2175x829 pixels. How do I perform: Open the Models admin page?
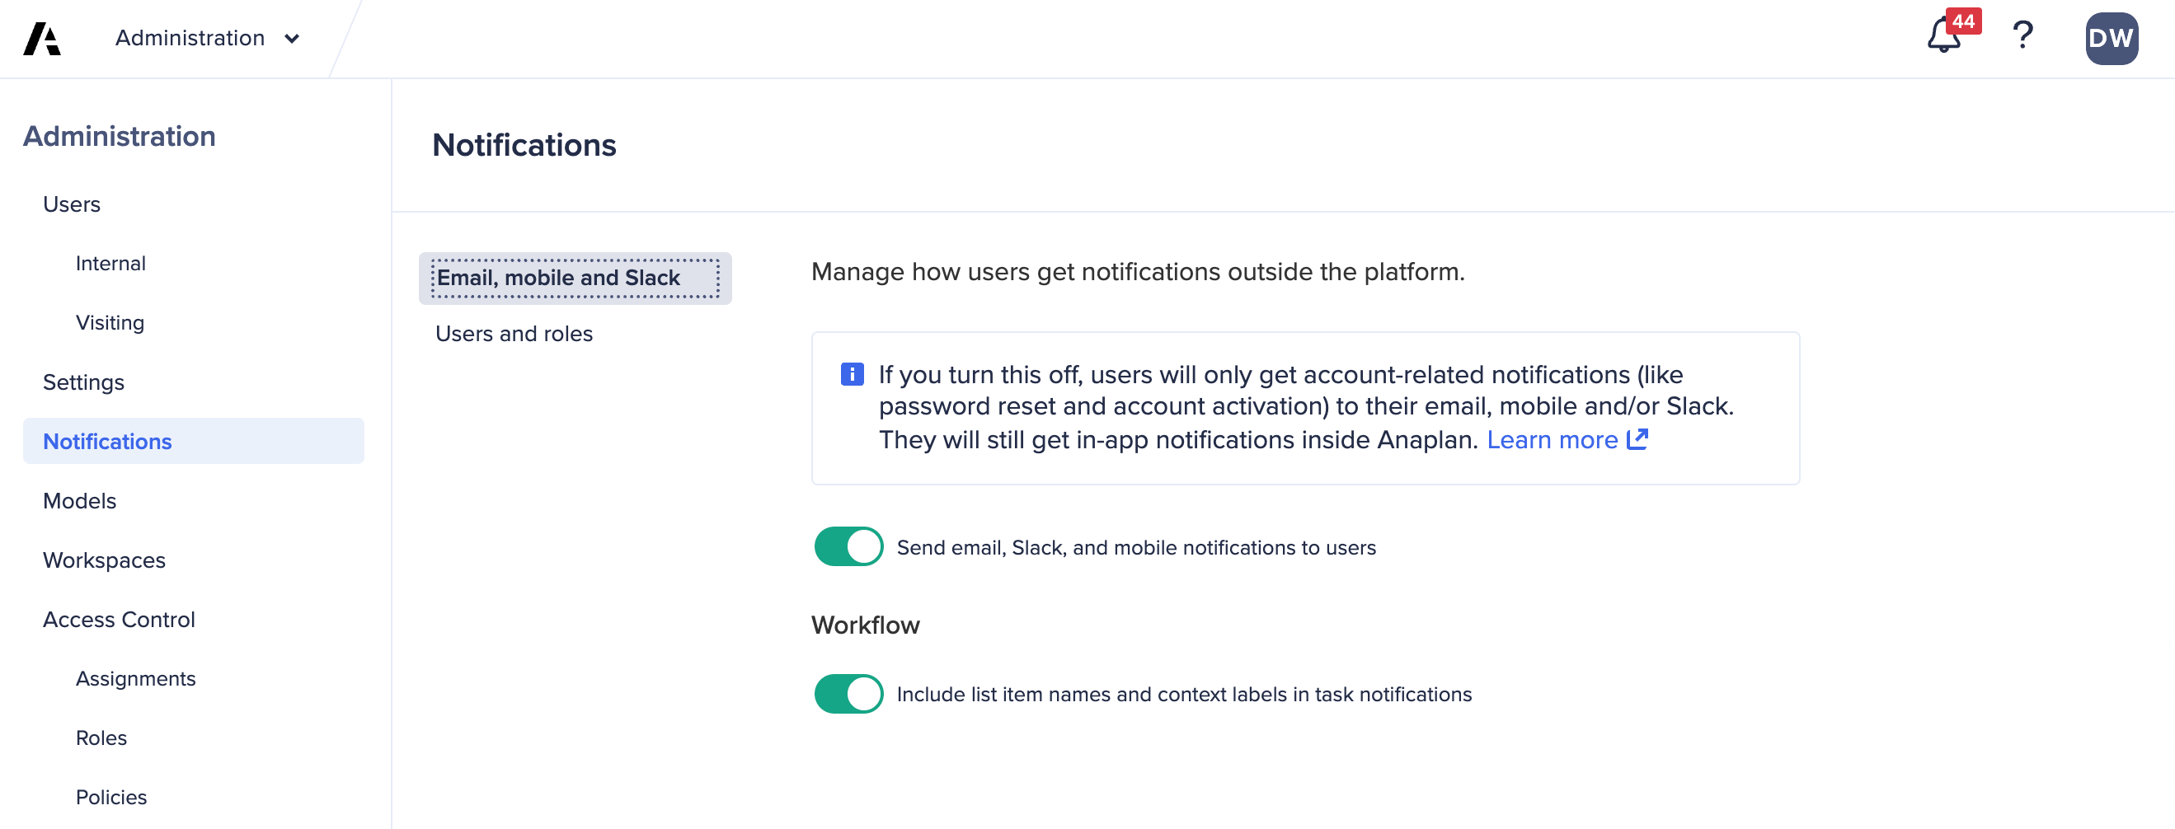pos(79,500)
